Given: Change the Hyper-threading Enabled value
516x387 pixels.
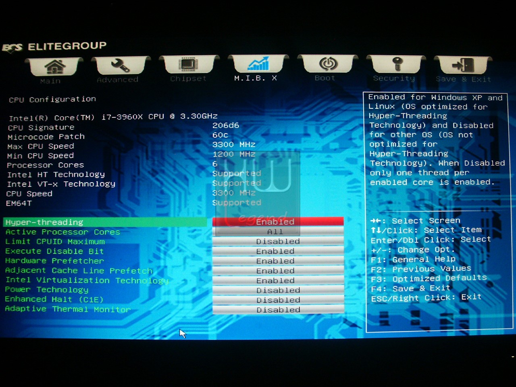Looking at the screenshot, I should (x=278, y=221).
